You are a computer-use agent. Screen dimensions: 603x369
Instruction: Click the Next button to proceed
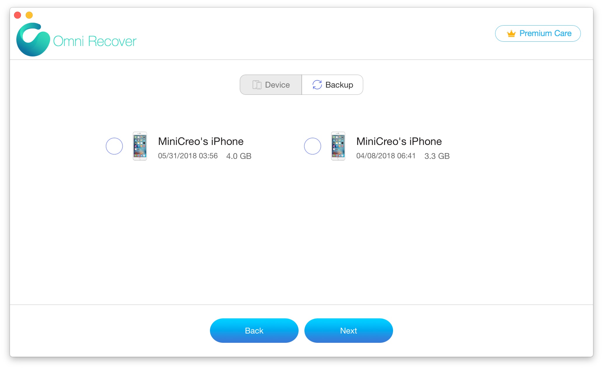(349, 331)
